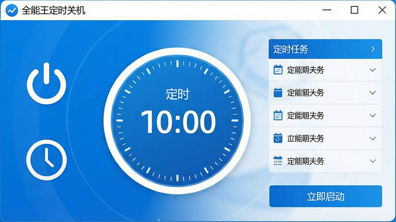Click the first row's calendar grid icon
The height and width of the screenshot is (222, 396).
point(278,70)
